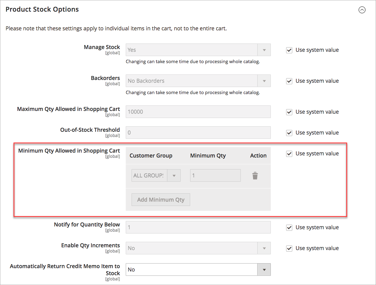Toggle Use system value for Maximum Qty Allowed
This screenshot has width=376, height=285.
289,112
